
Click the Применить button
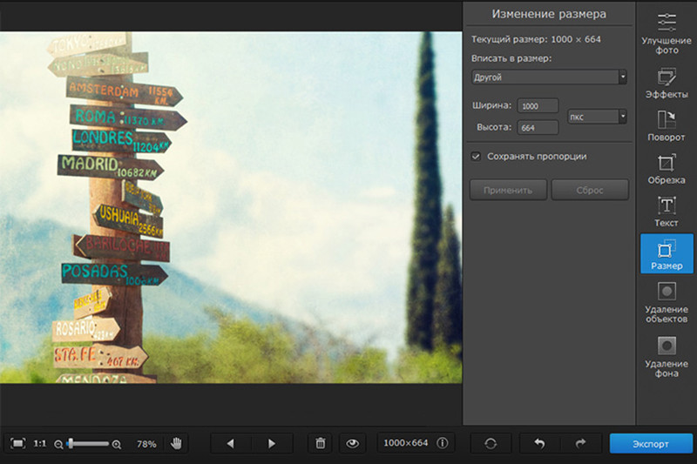508,190
